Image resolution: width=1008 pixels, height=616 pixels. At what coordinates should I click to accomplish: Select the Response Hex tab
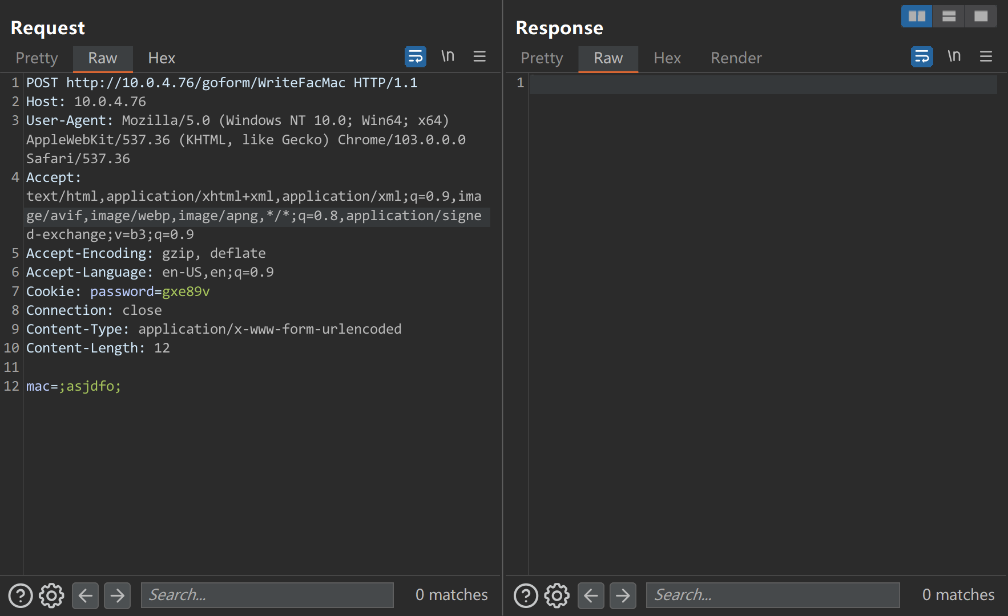667,58
